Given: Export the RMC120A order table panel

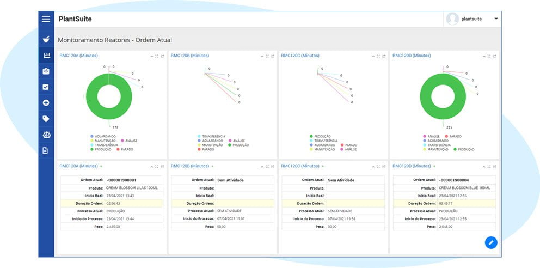Looking at the screenshot, I should [162, 166].
